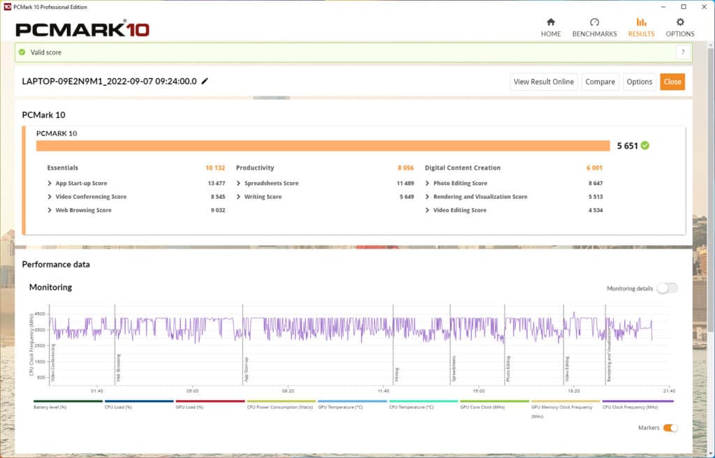Viewport: 715px width, 458px height.
Task: Select the GPU Memory Clock Frequency legend item
Action: tap(566, 408)
